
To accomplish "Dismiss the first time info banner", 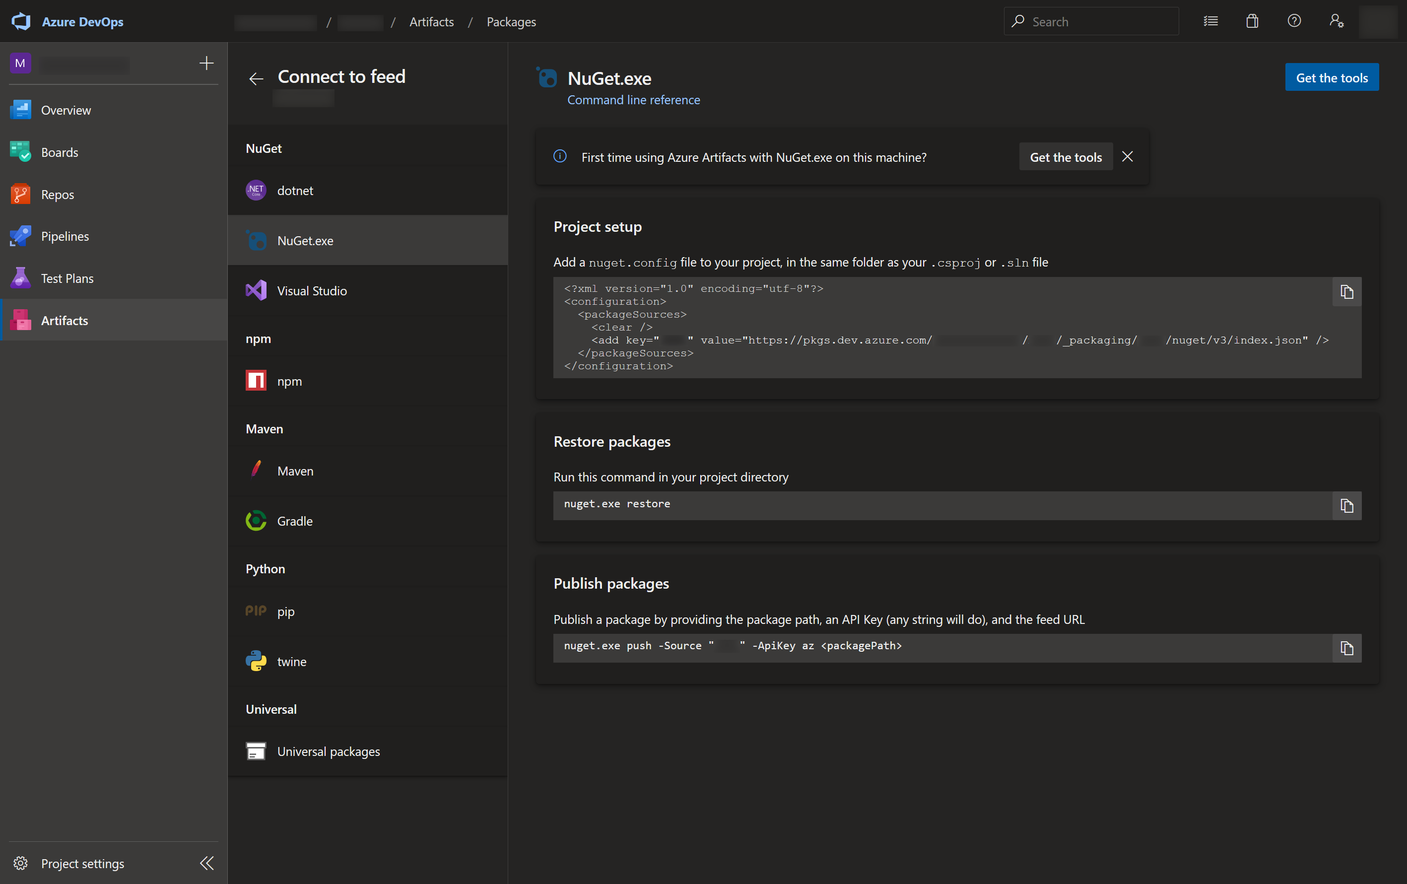I will coord(1128,156).
